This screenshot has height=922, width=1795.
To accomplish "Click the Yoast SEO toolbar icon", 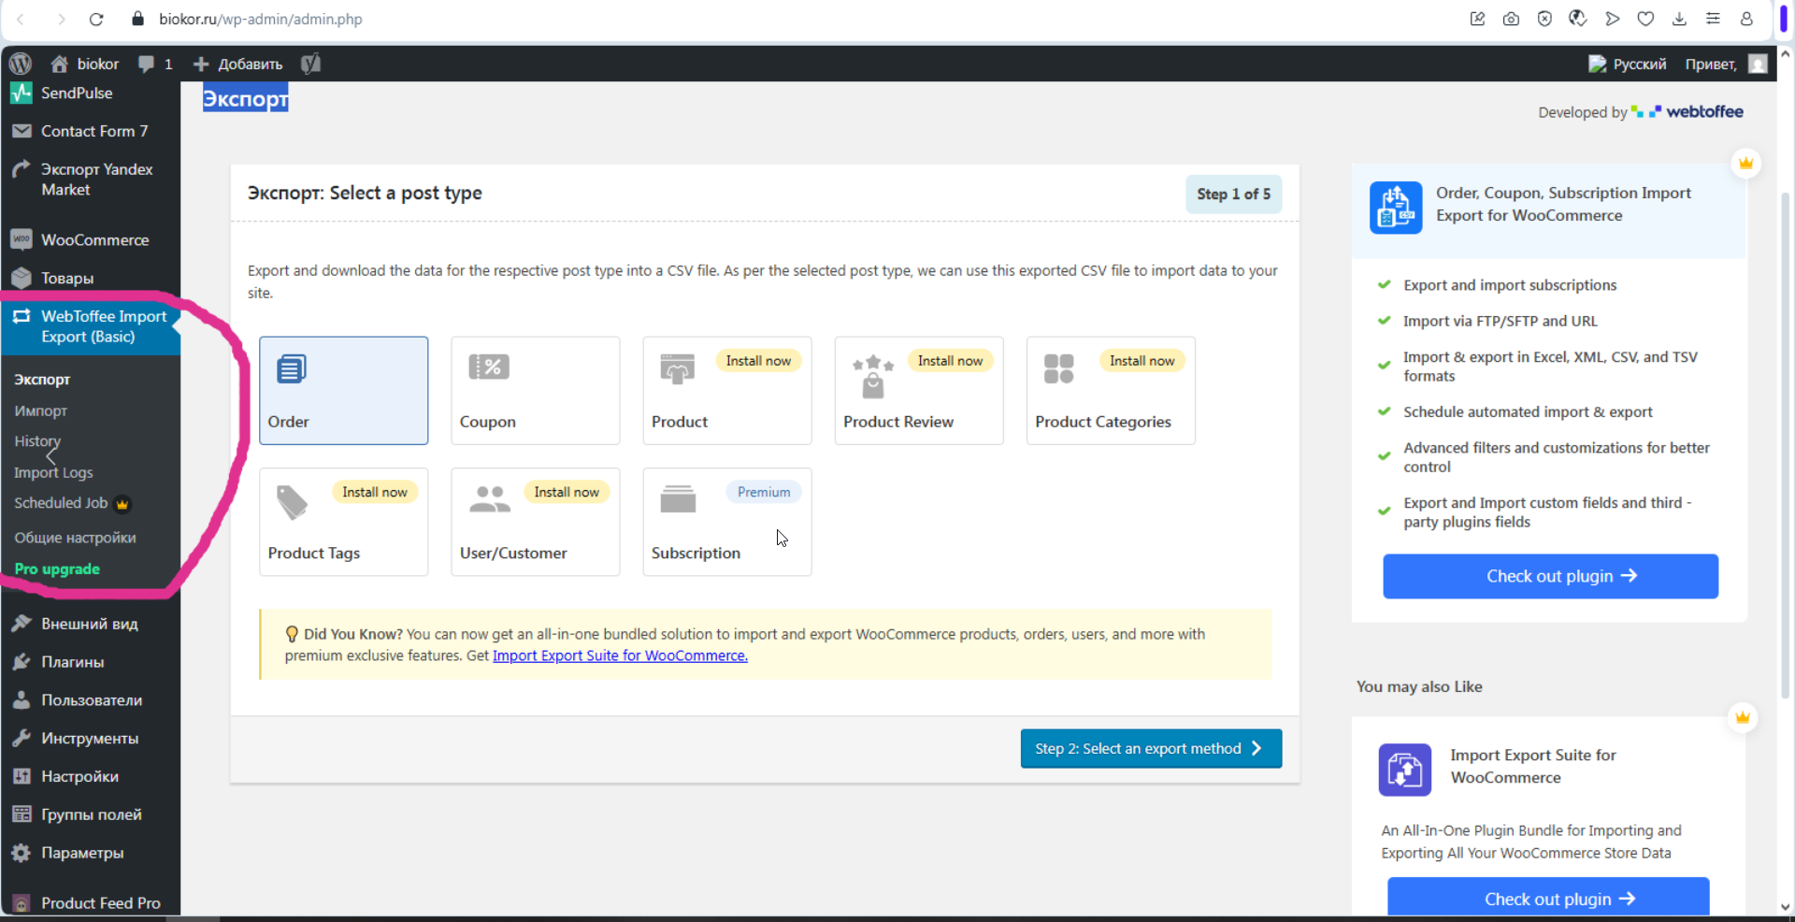I will [x=310, y=64].
